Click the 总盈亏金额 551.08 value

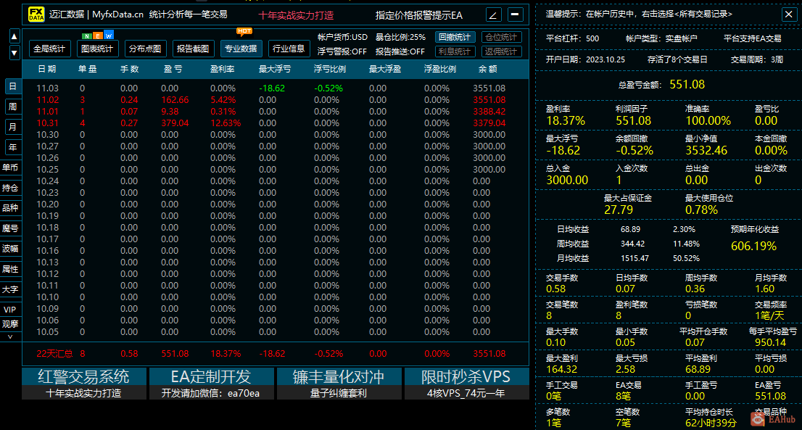point(687,84)
